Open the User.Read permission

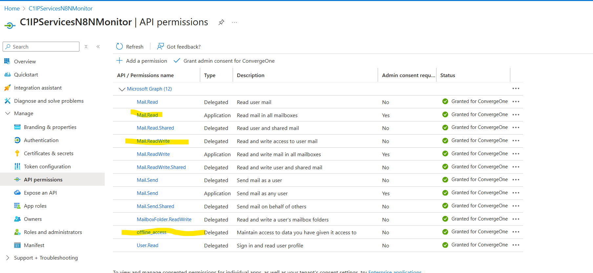tap(147, 245)
